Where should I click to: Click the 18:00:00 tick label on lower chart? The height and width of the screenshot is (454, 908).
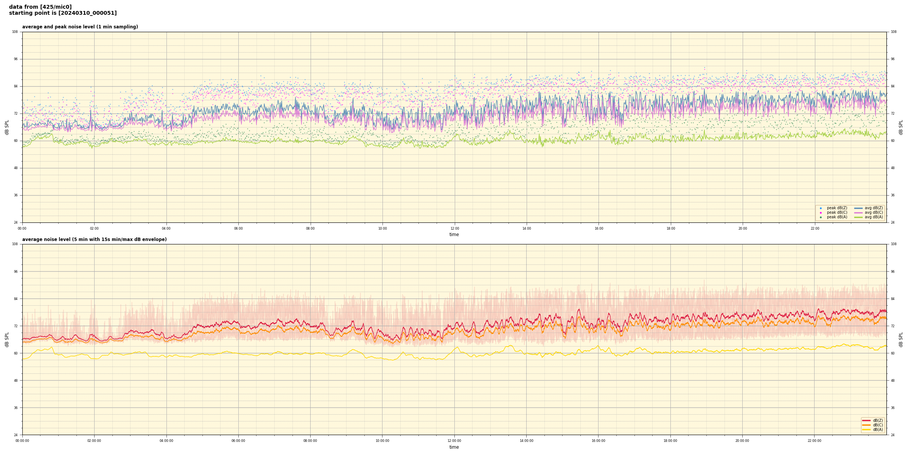click(x=670, y=441)
